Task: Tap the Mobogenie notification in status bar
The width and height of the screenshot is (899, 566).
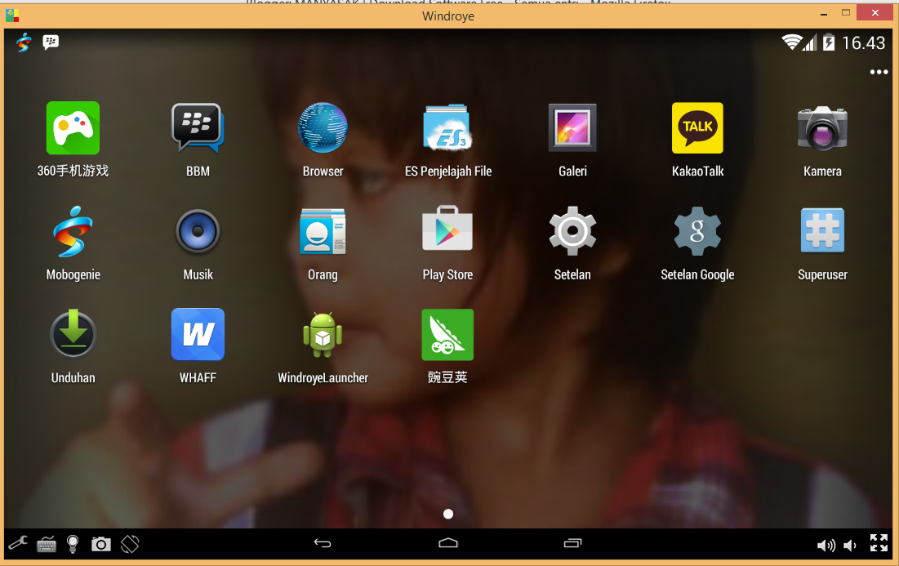Action: (24, 42)
